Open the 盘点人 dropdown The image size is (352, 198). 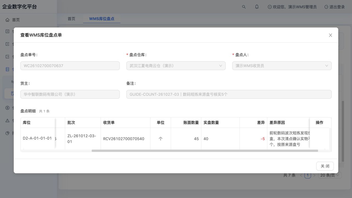pos(282,66)
